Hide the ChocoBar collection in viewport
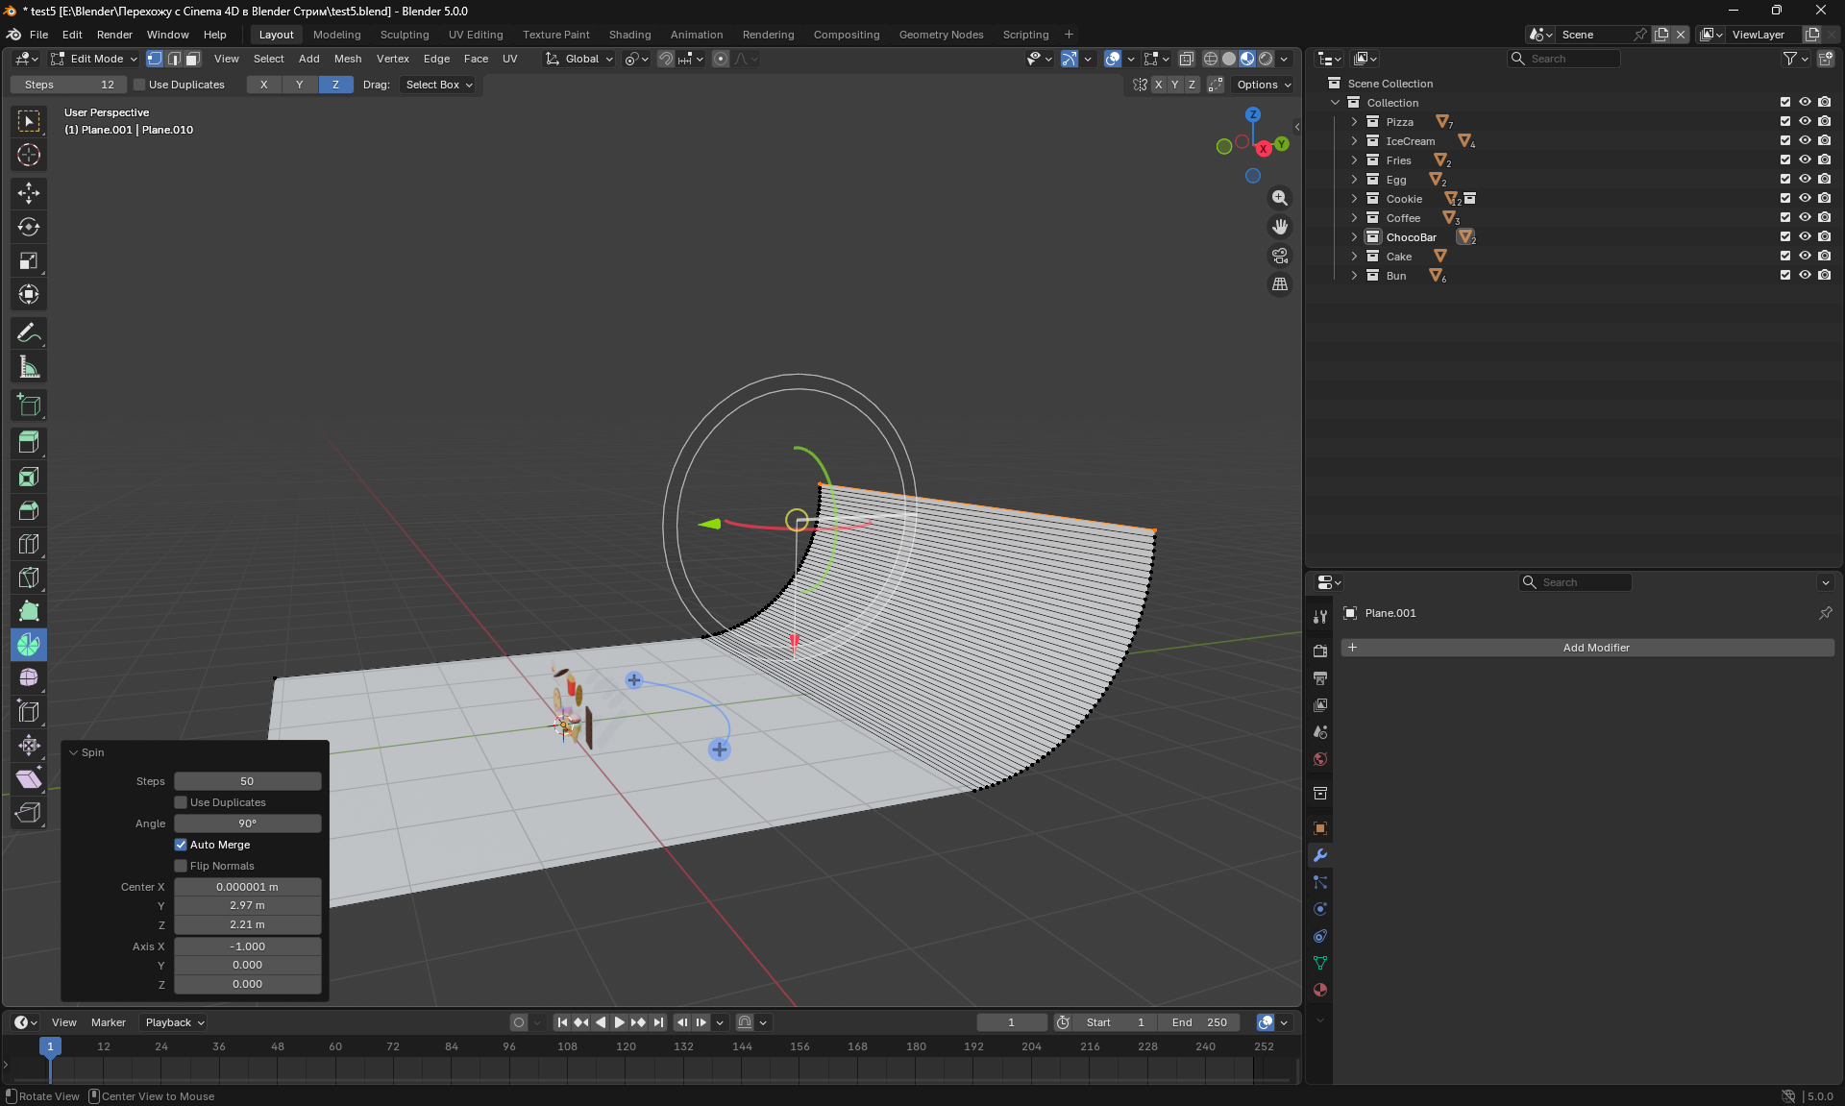1845x1106 pixels. click(1805, 236)
